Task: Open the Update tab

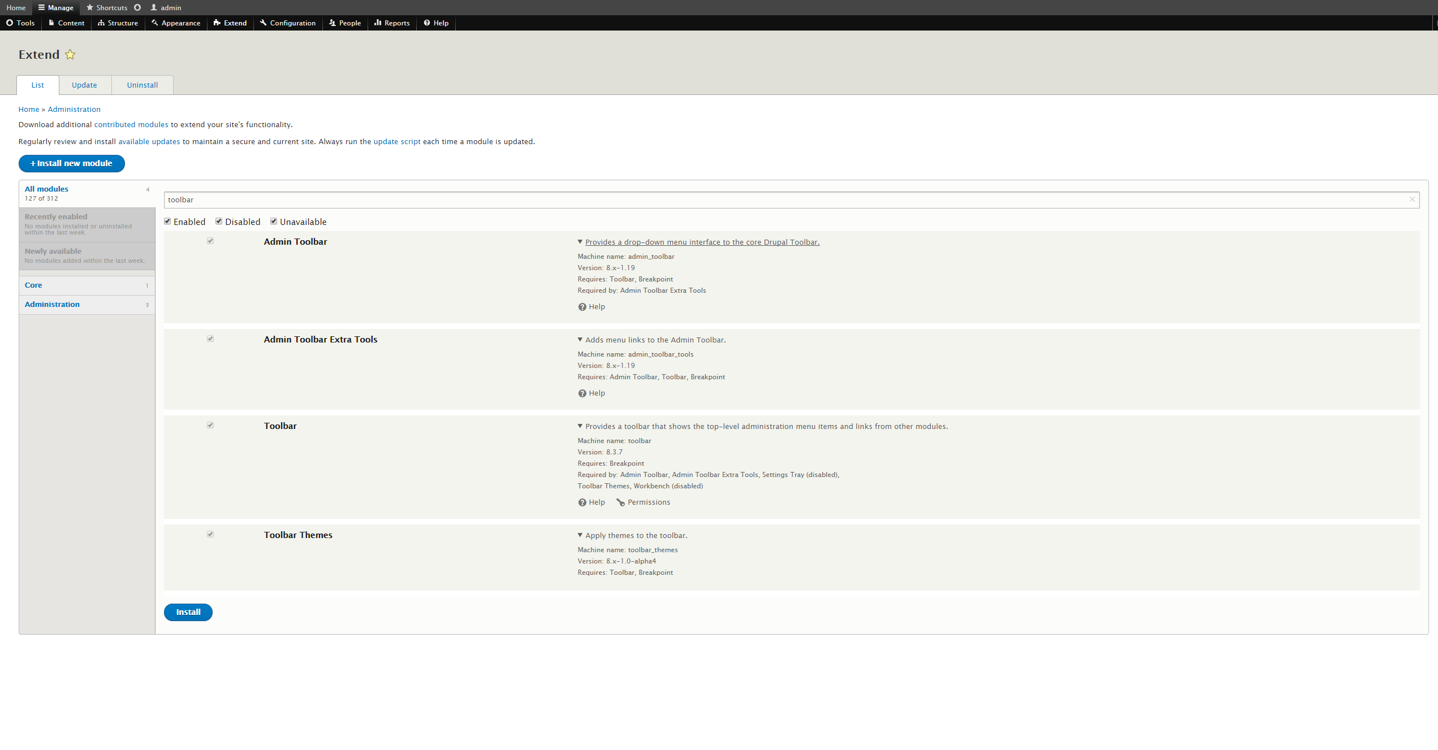Action: (x=84, y=85)
